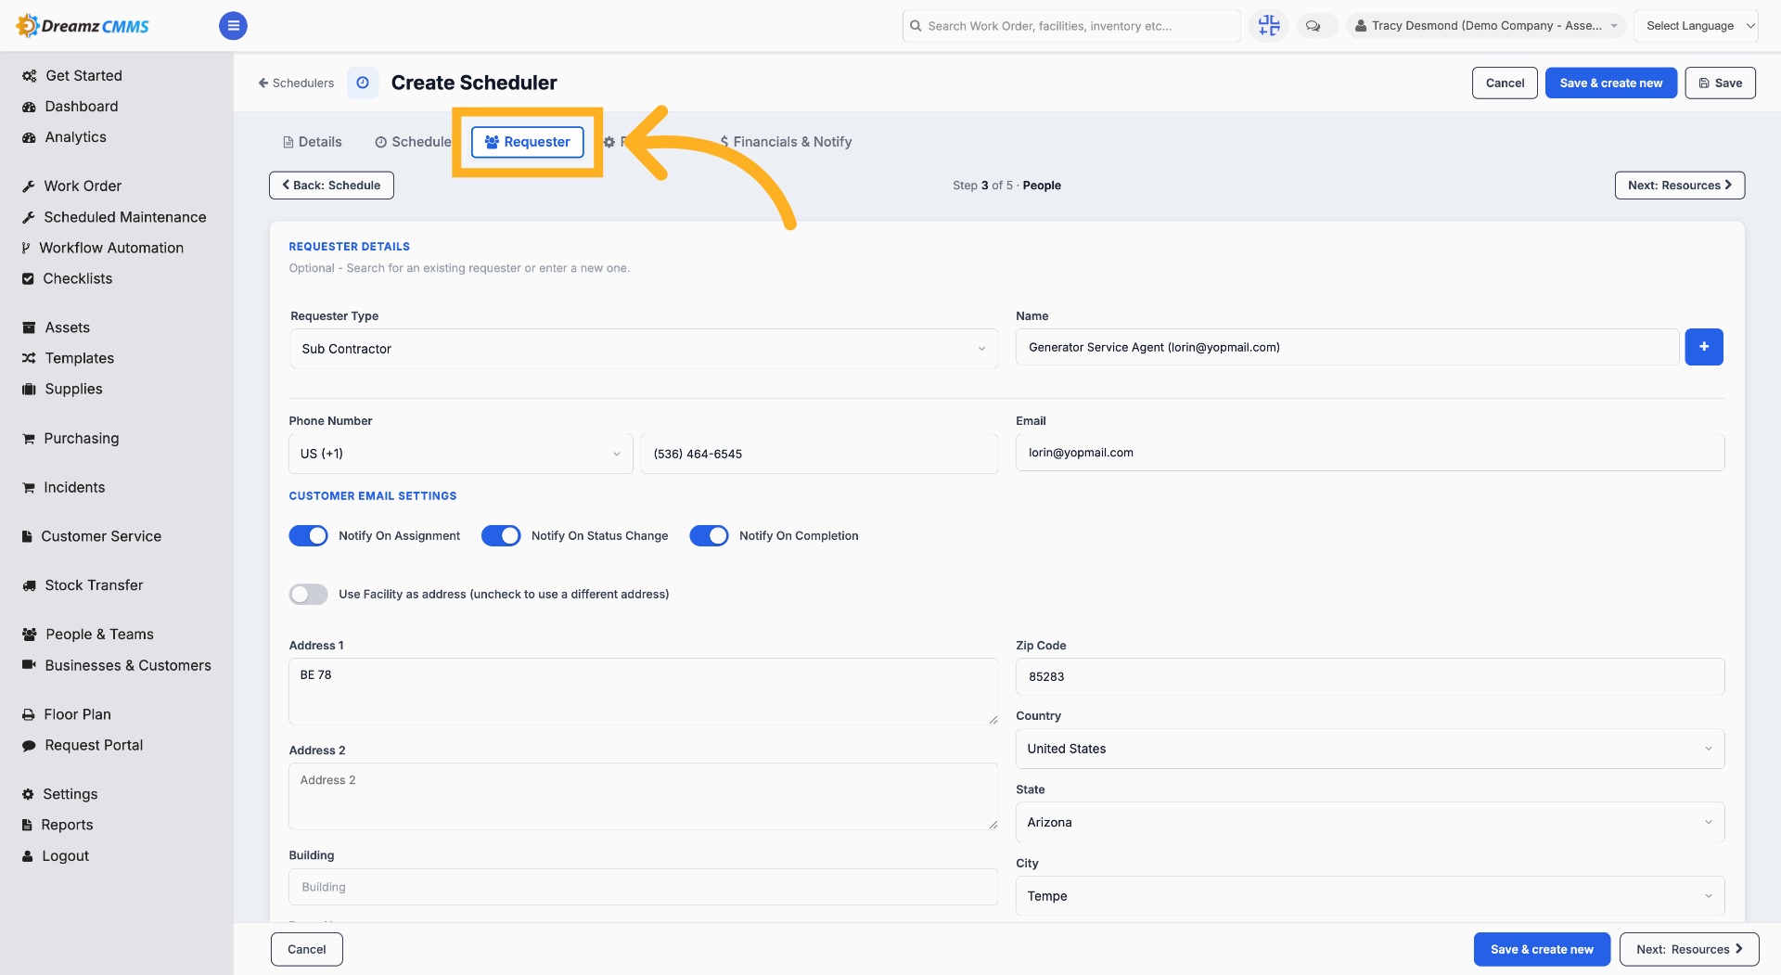Open the Tracy Desmond user menu
Viewport: 1781px width, 975px height.
tap(1486, 26)
